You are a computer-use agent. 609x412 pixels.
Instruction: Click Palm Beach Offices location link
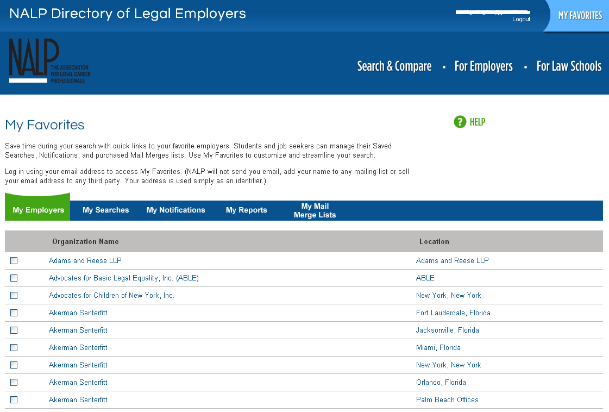coord(447,399)
